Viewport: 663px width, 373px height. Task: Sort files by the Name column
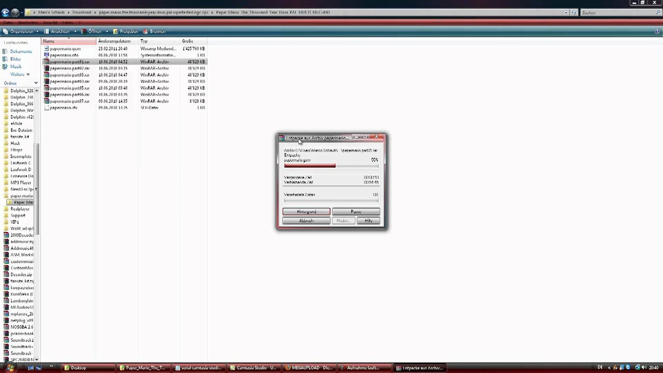(69, 41)
